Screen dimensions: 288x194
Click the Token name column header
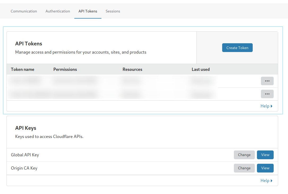pyautogui.click(x=23, y=70)
